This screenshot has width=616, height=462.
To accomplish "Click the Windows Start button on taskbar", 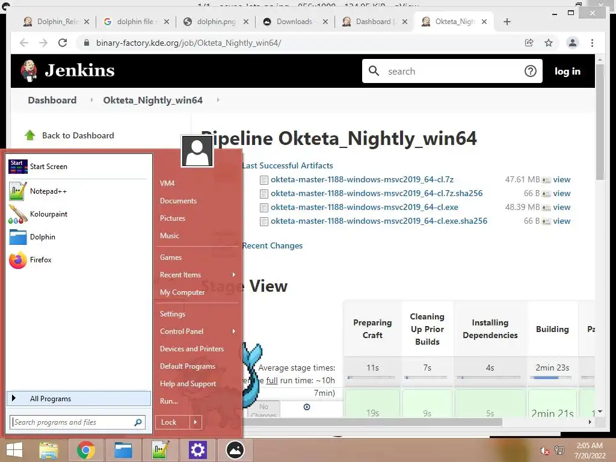I will click(x=14, y=450).
